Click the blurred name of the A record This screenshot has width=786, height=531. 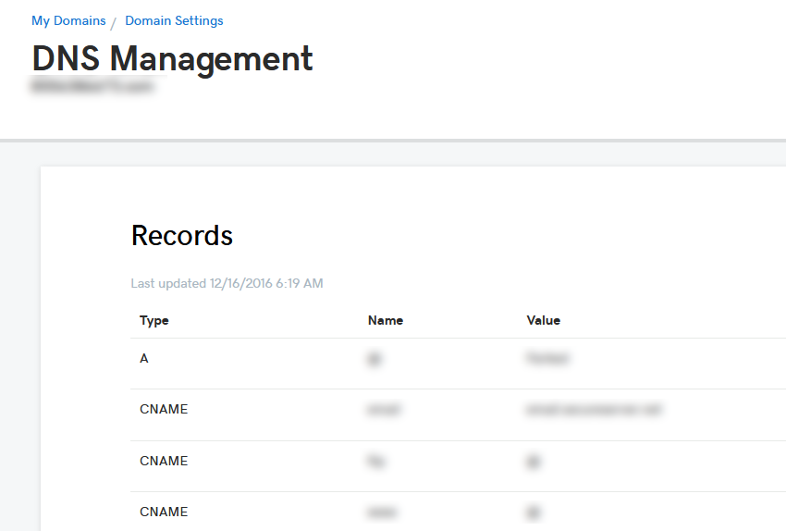tap(374, 359)
